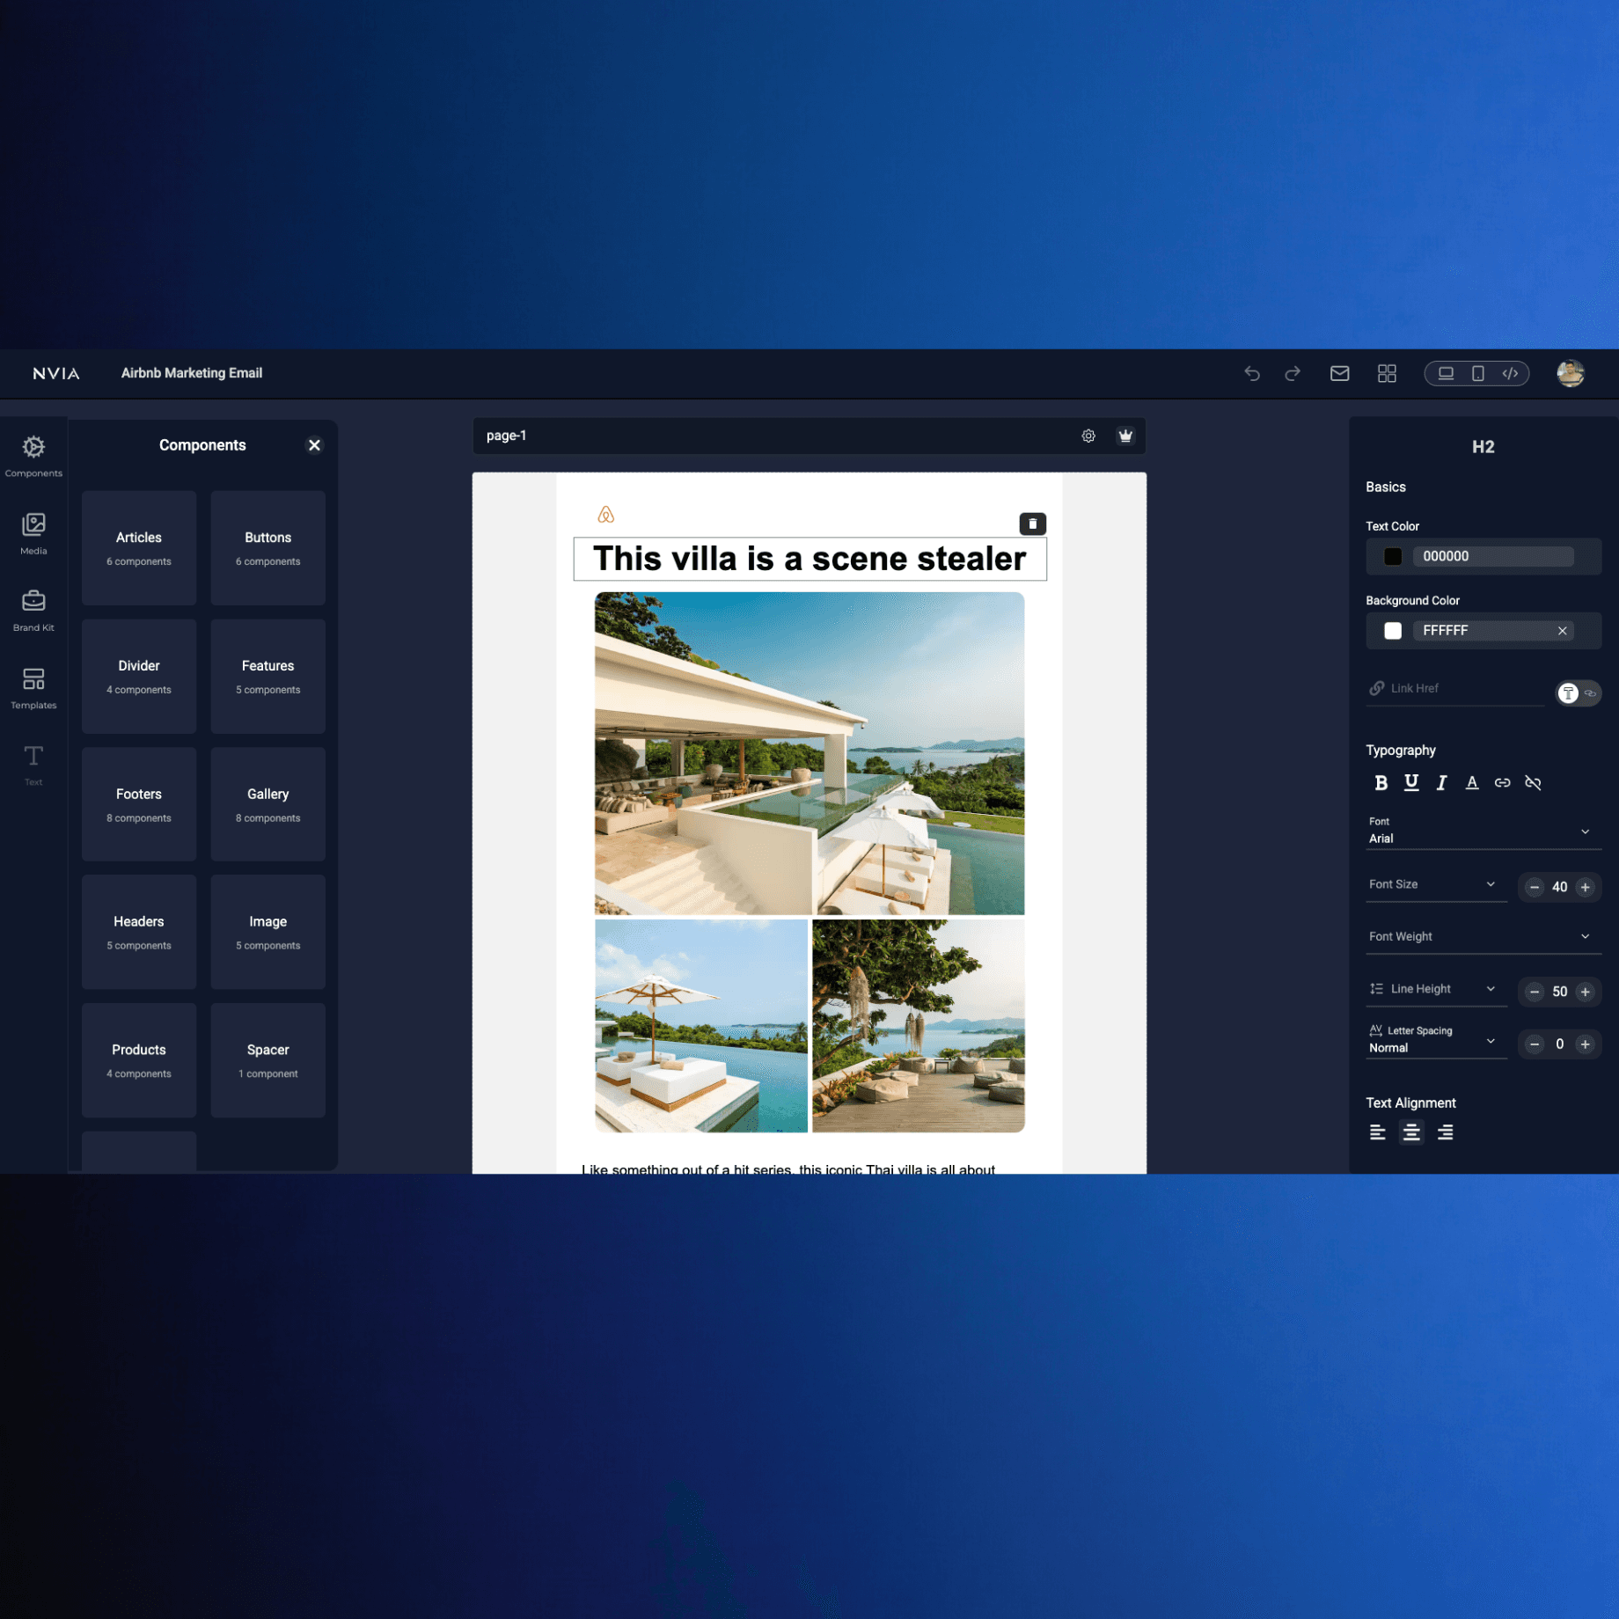Toggle bold formatting

coord(1381,782)
